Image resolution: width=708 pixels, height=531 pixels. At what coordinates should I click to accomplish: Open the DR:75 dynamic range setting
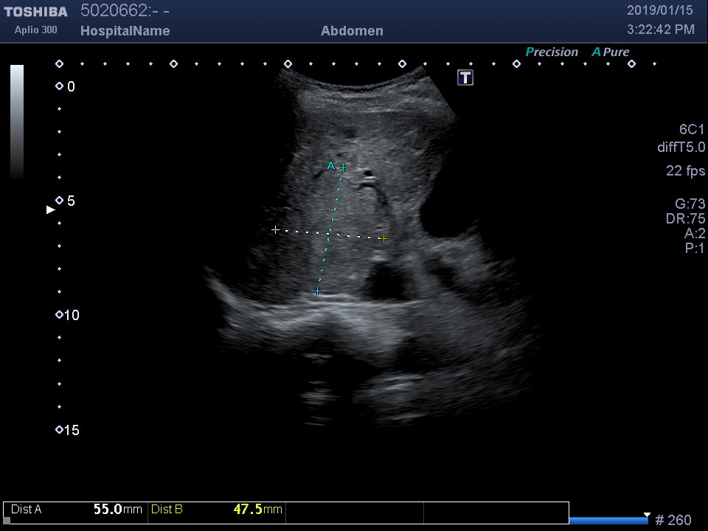(x=685, y=219)
